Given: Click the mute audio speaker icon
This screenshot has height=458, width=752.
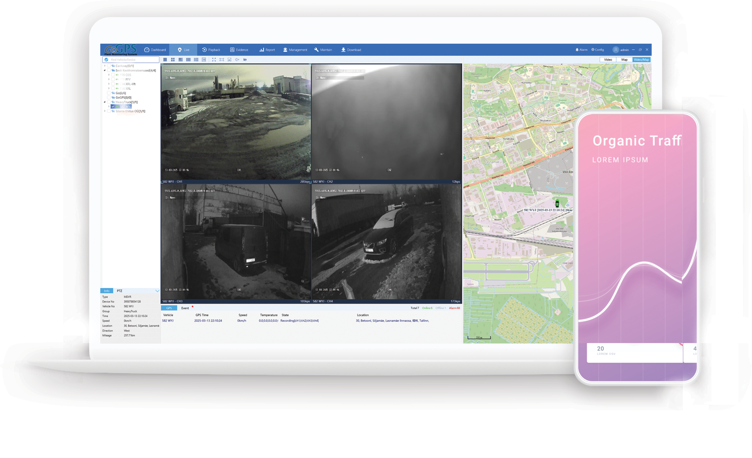Looking at the screenshot, I should tap(237, 60).
